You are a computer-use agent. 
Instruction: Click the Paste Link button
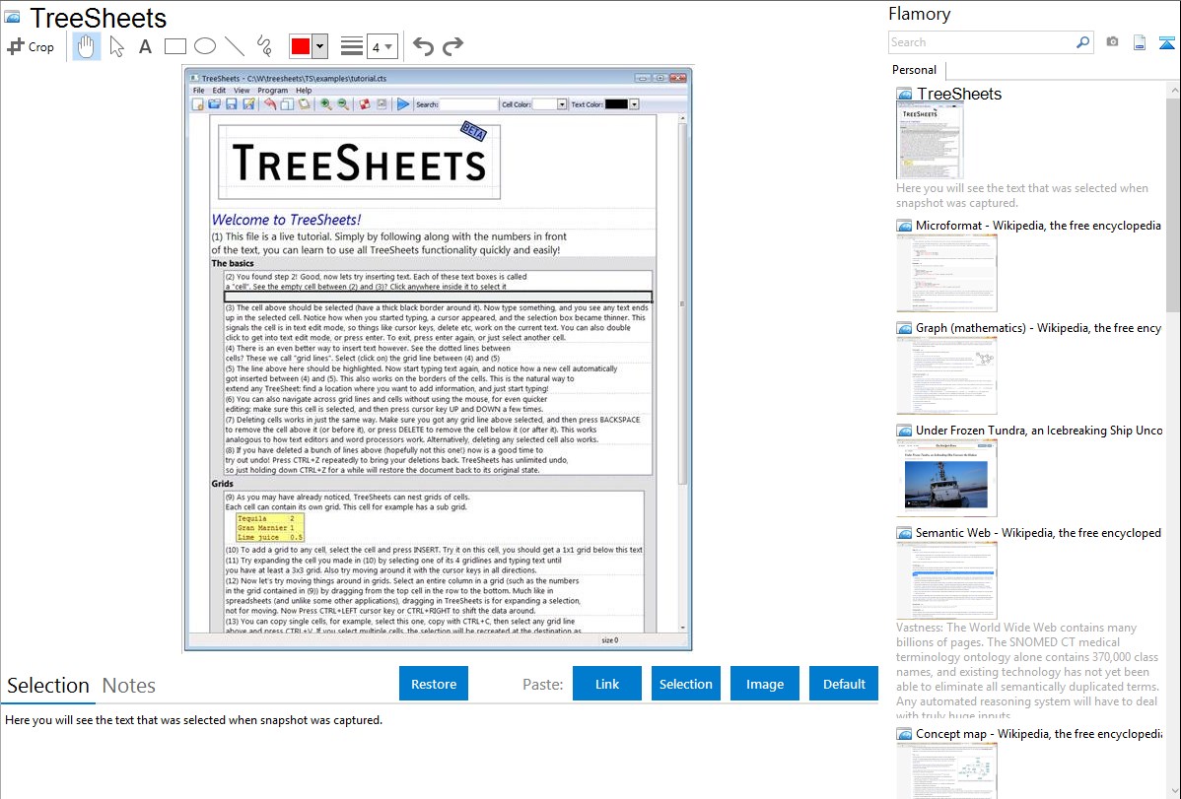[x=607, y=684]
